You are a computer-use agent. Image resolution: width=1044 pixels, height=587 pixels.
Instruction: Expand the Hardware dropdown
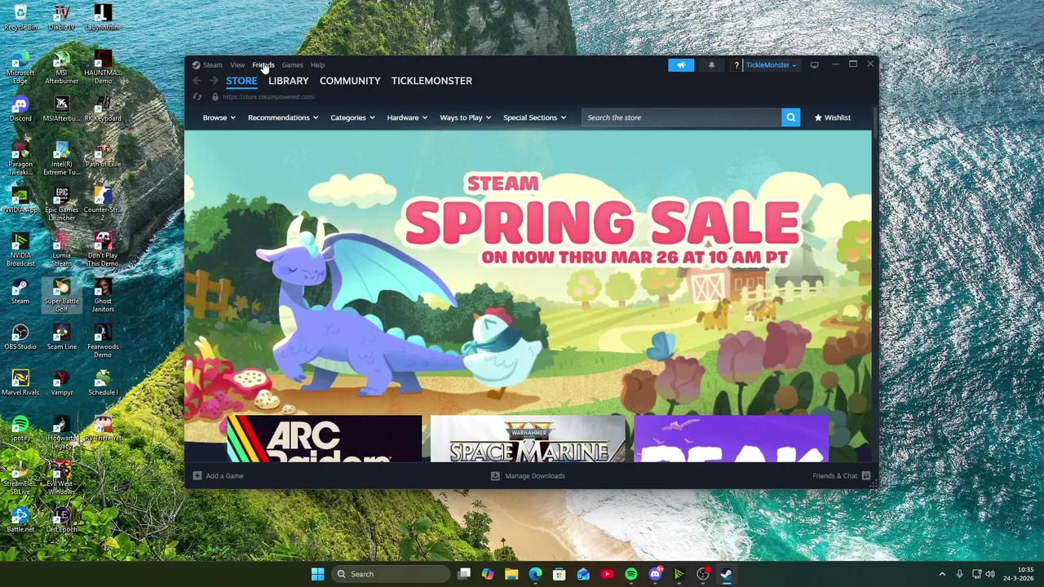coord(406,117)
